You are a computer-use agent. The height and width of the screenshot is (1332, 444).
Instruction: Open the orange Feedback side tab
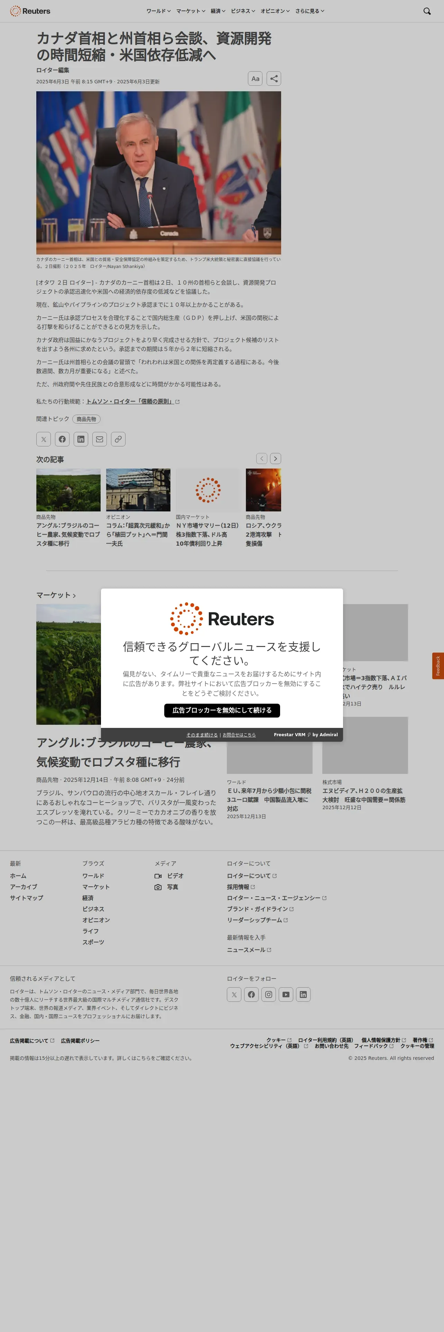pyautogui.click(x=438, y=666)
